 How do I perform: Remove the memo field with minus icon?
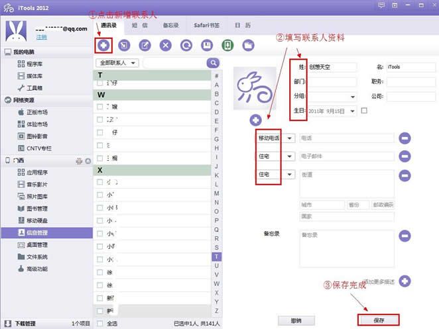(405, 236)
